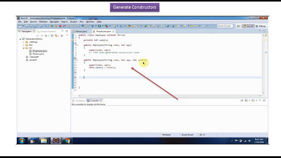Click the Display Selected Console icon

click(246, 101)
